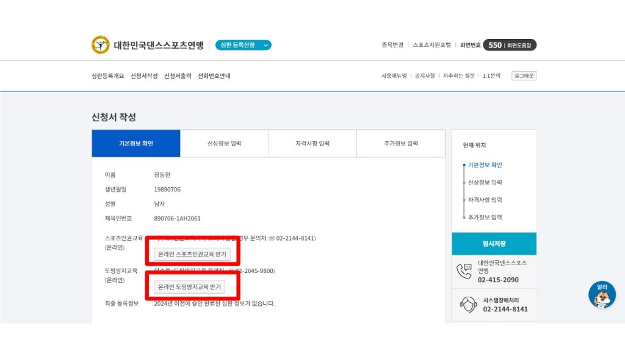
Task: Click the 종목변경 link
Action: click(392, 45)
